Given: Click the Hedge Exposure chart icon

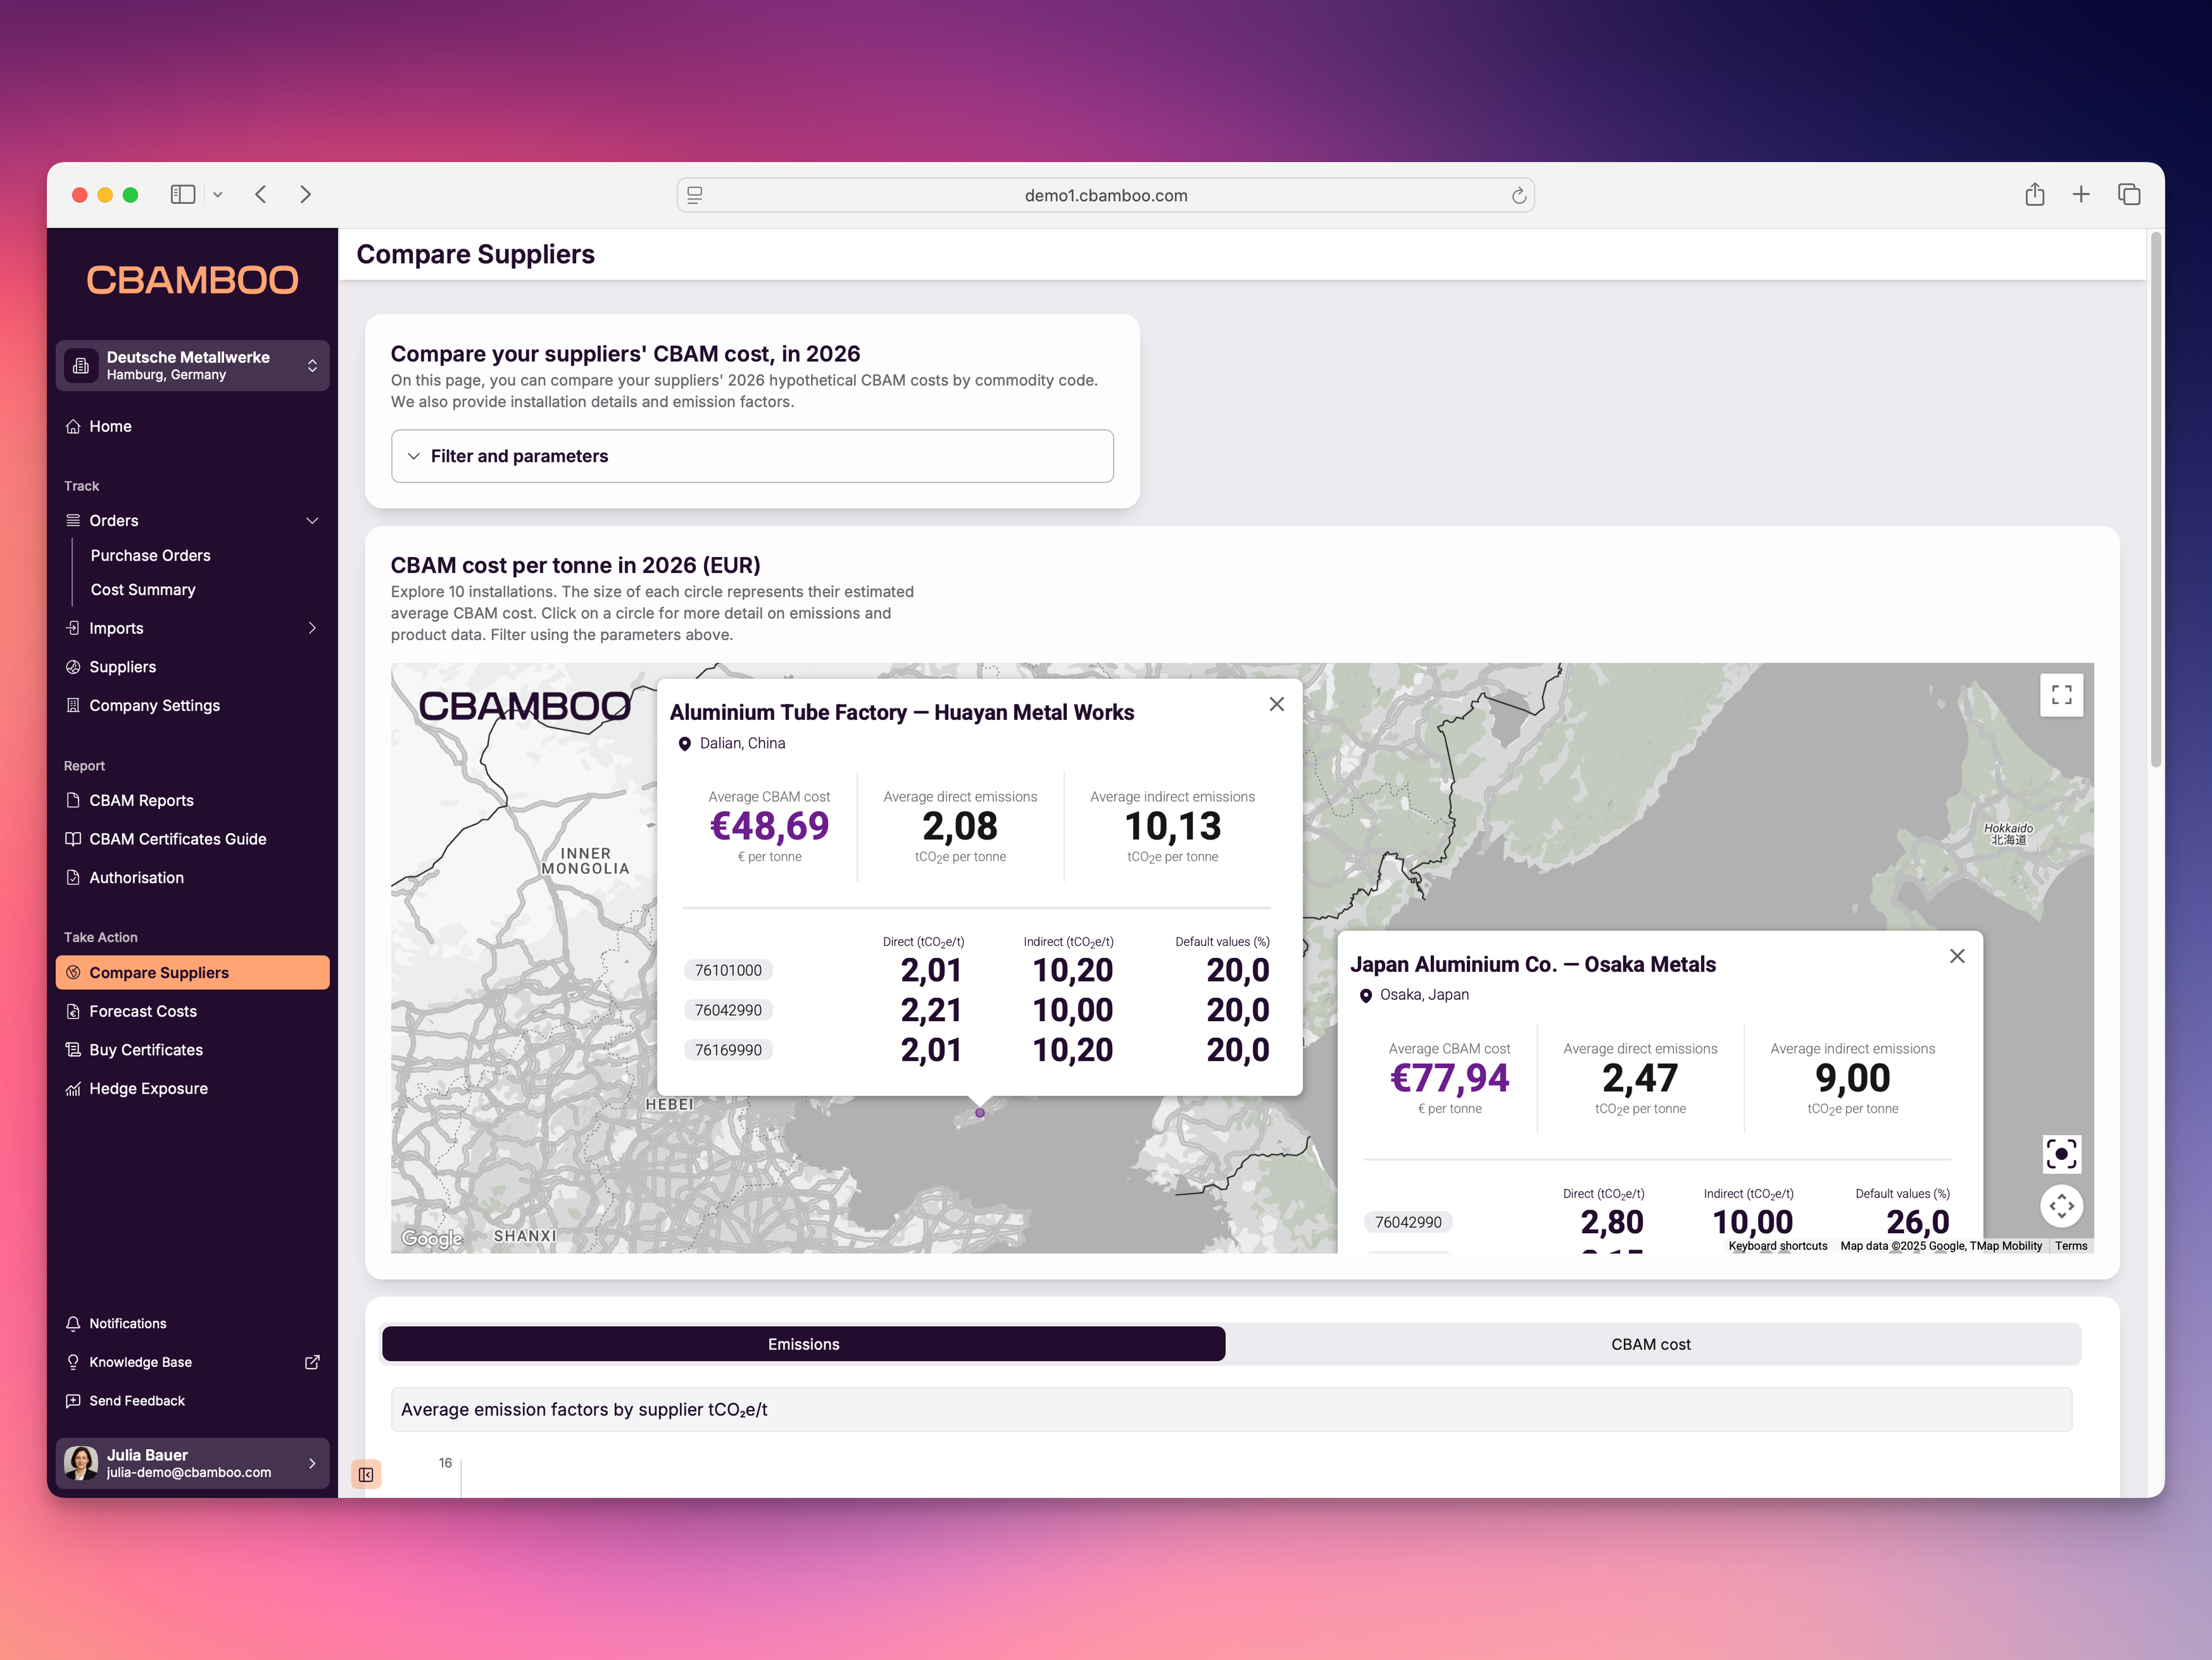Looking at the screenshot, I should tap(73, 1088).
